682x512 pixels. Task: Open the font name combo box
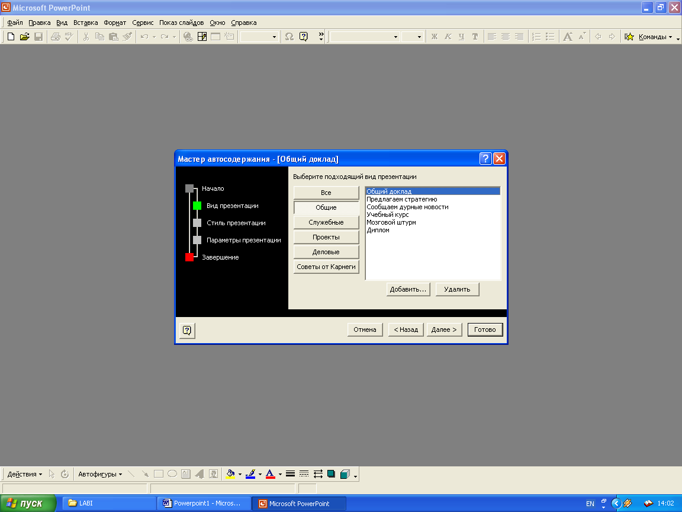[365, 37]
